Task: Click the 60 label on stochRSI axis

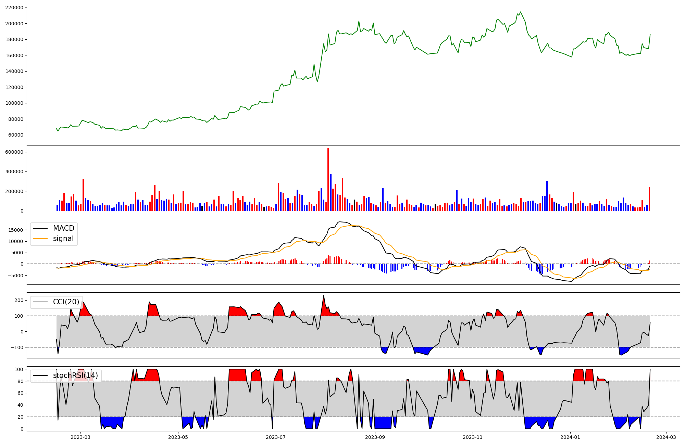Action: (21, 393)
